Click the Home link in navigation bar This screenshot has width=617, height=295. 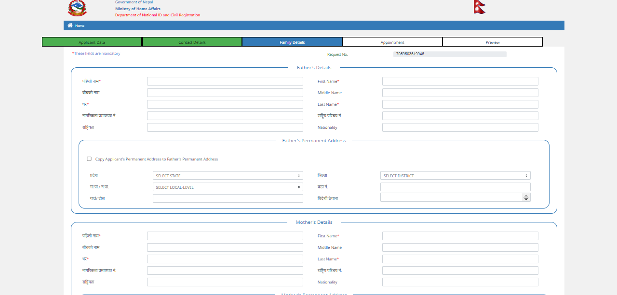(80, 25)
